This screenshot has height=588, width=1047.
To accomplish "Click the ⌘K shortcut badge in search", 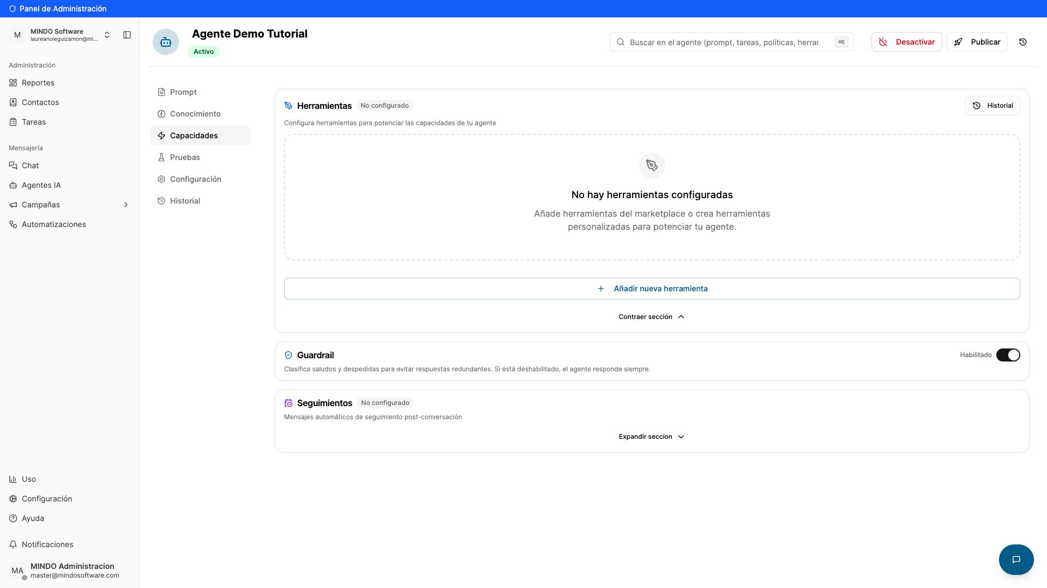I will click(x=841, y=42).
